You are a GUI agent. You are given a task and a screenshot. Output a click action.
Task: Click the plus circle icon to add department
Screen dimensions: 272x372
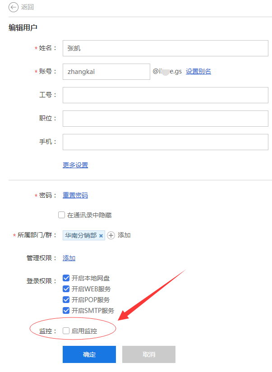click(111, 235)
